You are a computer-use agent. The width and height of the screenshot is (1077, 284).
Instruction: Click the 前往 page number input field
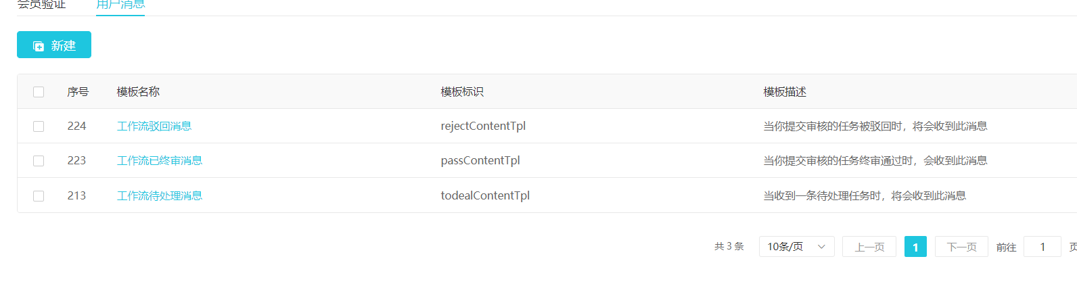click(1042, 247)
